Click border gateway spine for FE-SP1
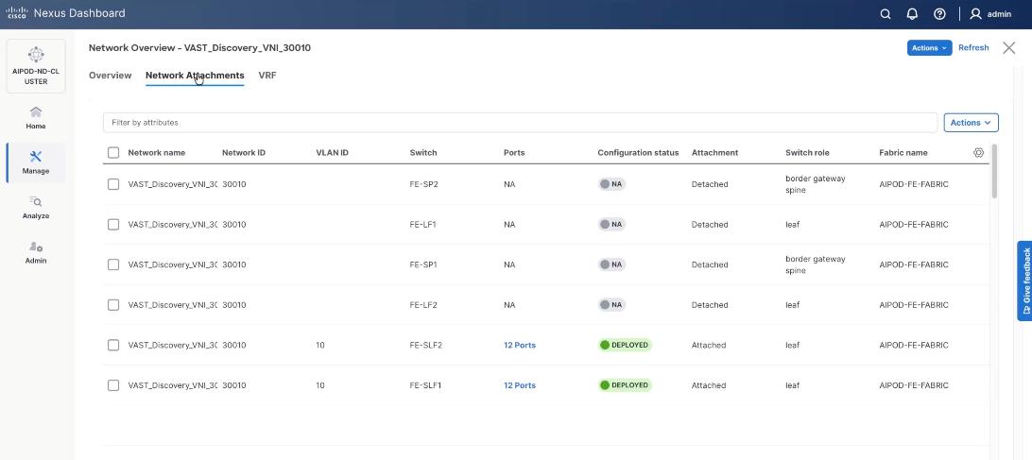1032x460 pixels. (816, 264)
